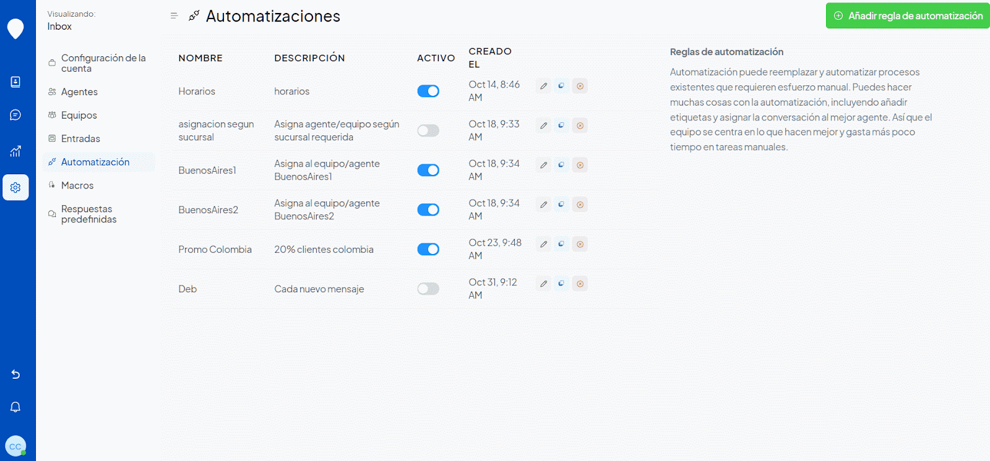
Task: Click '20% clientes colombia' description
Action: [324, 250]
